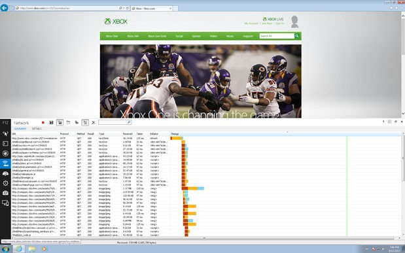Click the network panel search field

pyautogui.click(x=115, y=122)
